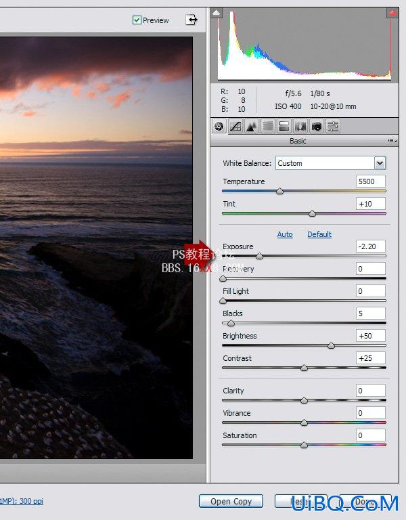Click the Brightness value field +50
Screen dimensions: 406x520
click(x=371, y=336)
